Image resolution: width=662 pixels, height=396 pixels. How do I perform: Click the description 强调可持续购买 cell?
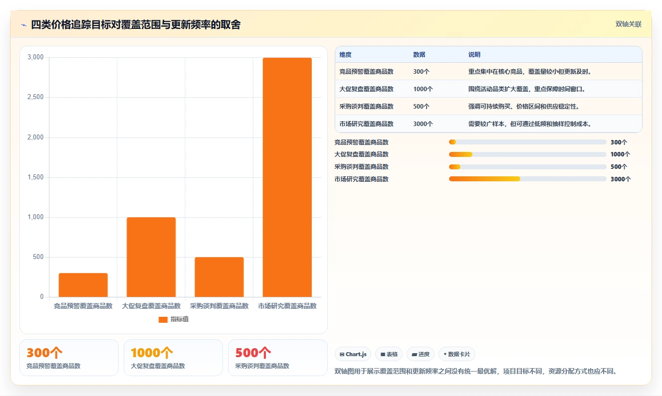pos(524,107)
